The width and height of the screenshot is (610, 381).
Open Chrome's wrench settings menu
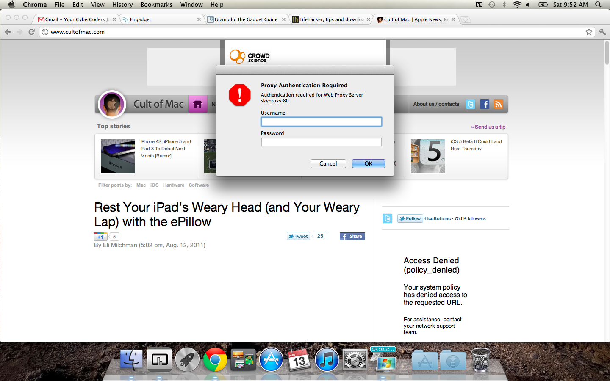pyautogui.click(x=602, y=32)
